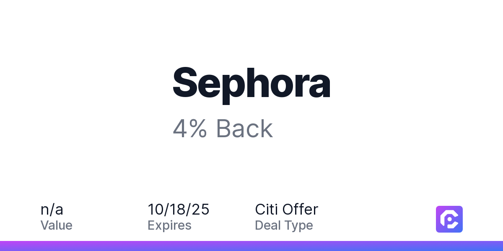This screenshot has width=503, height=251.
Task: Select the n/a value text
Action: pos(52,210)
